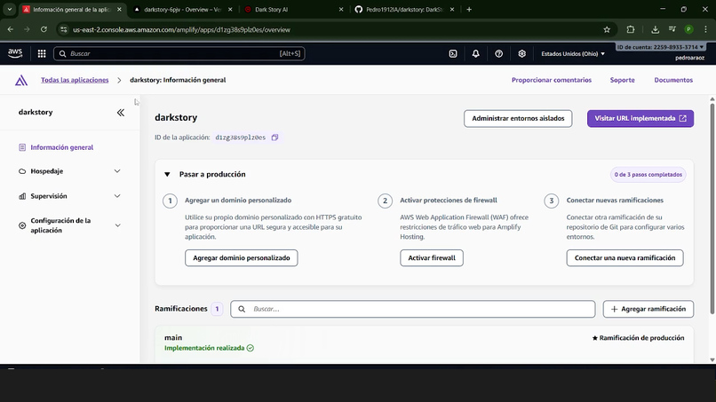Focus the AWS Buscar search field

coord(179,53)
